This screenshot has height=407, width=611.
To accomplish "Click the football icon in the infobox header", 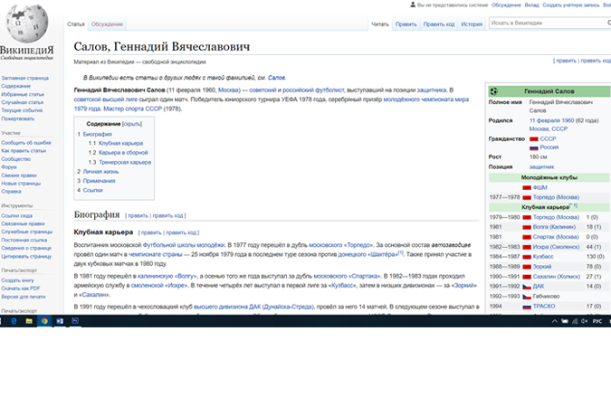I will click(x=494, y=91).
